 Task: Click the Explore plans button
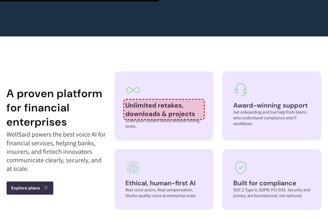tap(30, 188)
